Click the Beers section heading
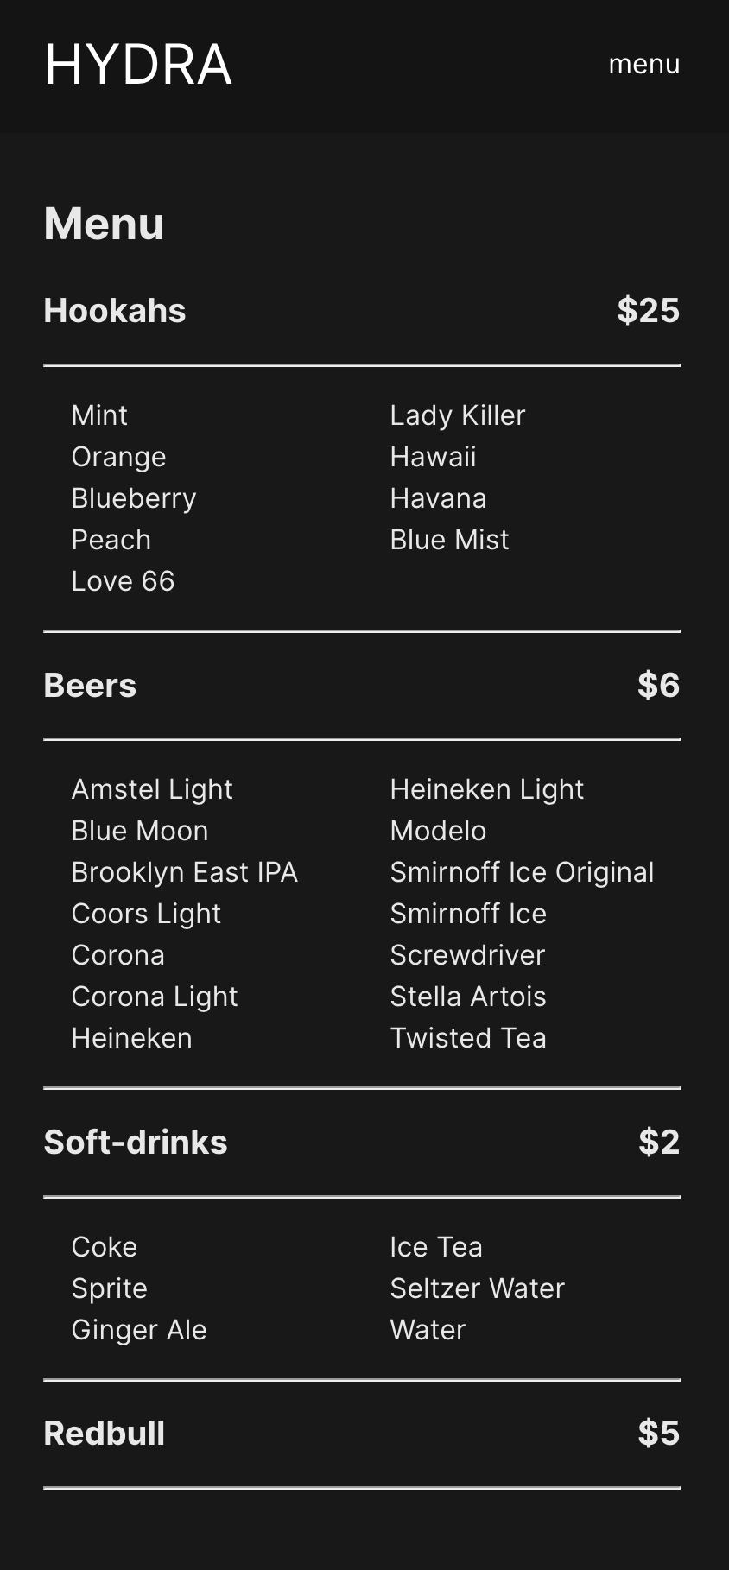Image resolution: width=729 pixels, height=1570 pixels. (90, 686)
